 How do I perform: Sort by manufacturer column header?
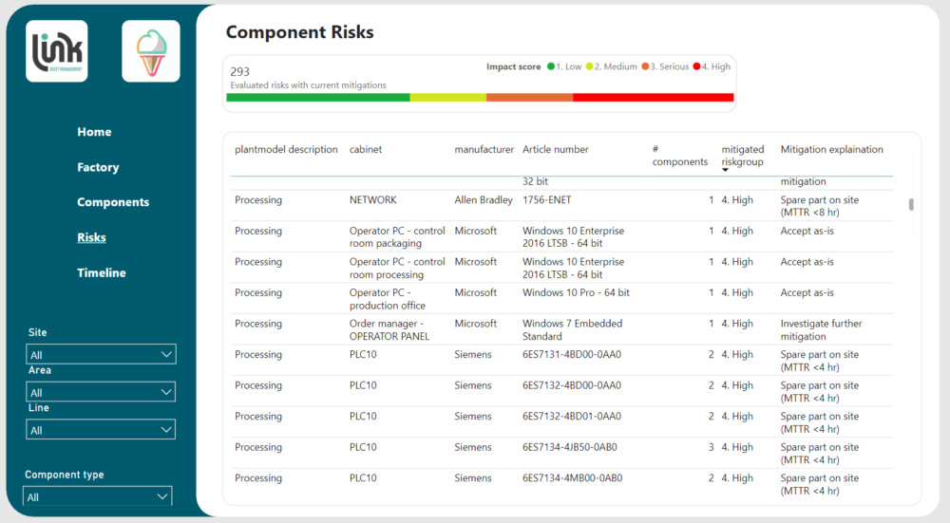pos(484,150)
